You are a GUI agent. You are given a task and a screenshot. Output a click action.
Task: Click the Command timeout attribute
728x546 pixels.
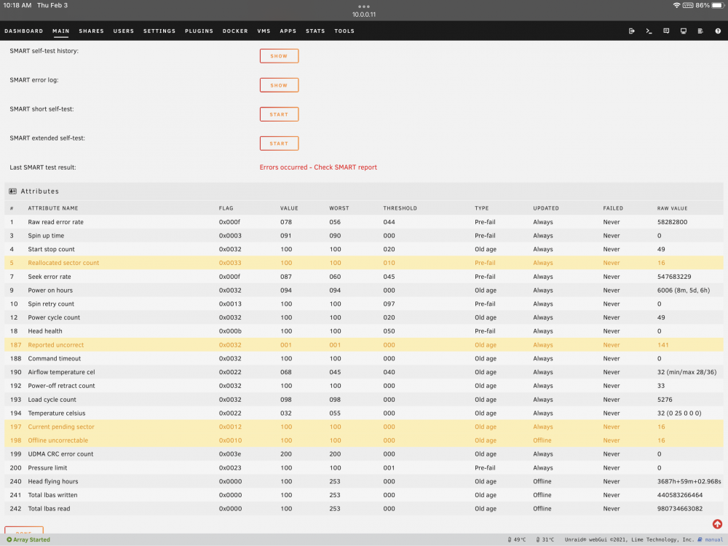pos(55,358)
